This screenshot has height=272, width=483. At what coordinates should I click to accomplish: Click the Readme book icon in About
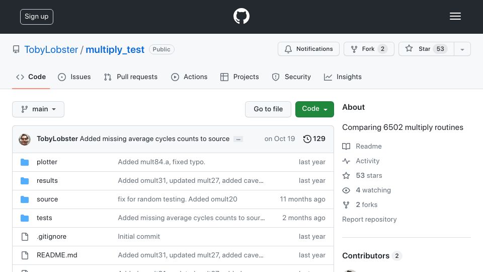coord(346,146)
